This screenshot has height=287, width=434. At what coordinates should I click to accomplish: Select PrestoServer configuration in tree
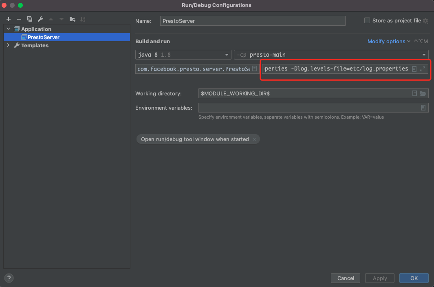[67, 37]
